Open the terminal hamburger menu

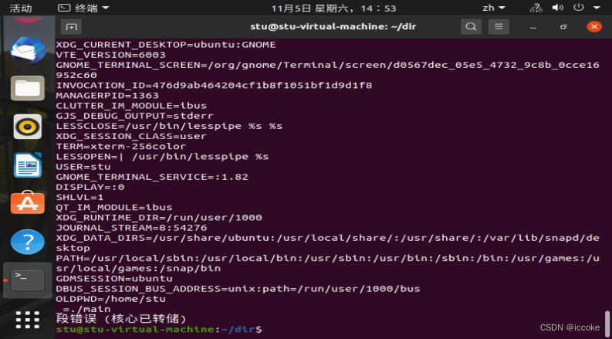pos(499,27)
